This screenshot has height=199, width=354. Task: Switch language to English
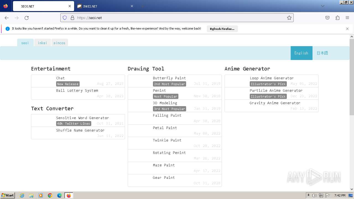[301, 53]
